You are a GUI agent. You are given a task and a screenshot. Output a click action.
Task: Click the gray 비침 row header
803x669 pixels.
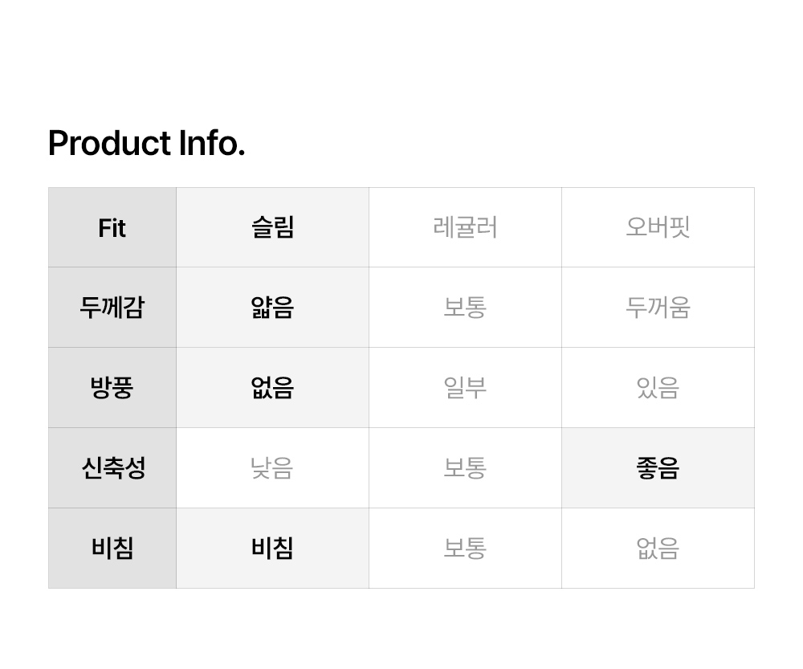point(112,549)
